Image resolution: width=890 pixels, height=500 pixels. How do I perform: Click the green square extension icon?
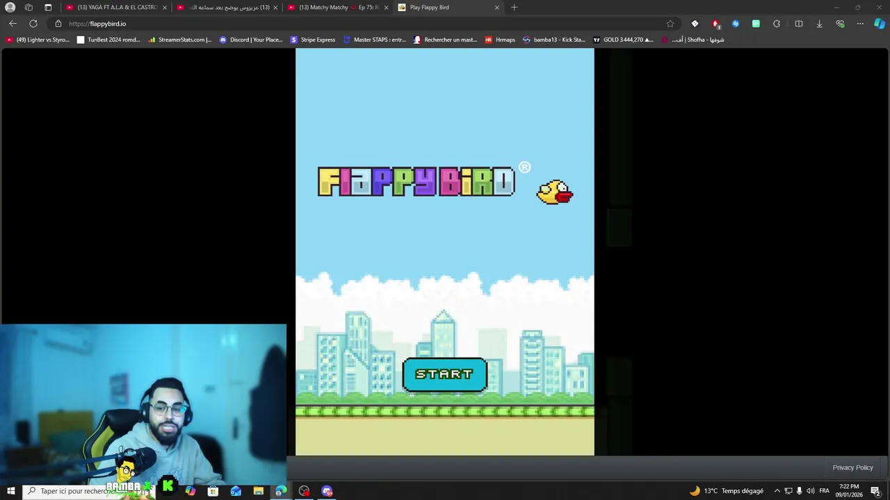pos(756,24)
